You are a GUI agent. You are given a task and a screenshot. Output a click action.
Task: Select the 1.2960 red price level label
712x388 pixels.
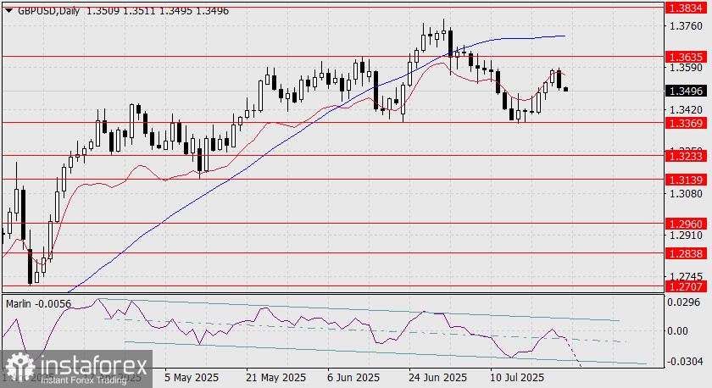[x=686, y=224]
